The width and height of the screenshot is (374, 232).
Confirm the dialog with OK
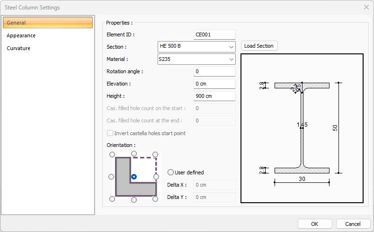pyautogui.click(x=314, y=223)
